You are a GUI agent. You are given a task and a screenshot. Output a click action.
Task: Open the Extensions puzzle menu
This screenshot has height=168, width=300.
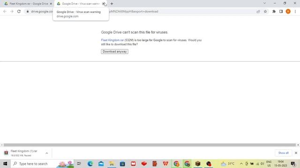pyautogui.click(x=274, y=11)
